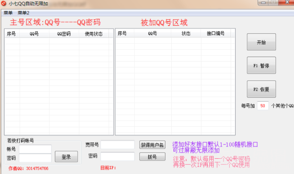Viewport: 294px width, 174px height.
Task: Focus the 若快打码 帐号 input field
Action: pos(35,149)
